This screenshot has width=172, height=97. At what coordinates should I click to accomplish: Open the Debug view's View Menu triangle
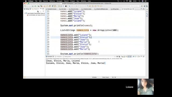(x=43, y=11)
